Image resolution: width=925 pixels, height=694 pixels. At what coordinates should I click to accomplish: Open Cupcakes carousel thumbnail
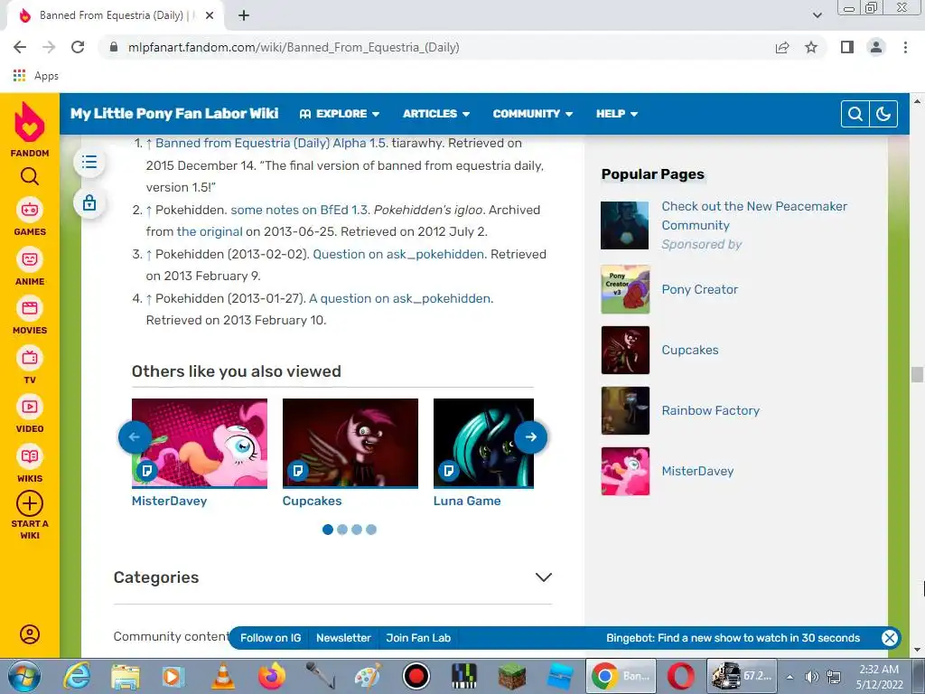350,443
